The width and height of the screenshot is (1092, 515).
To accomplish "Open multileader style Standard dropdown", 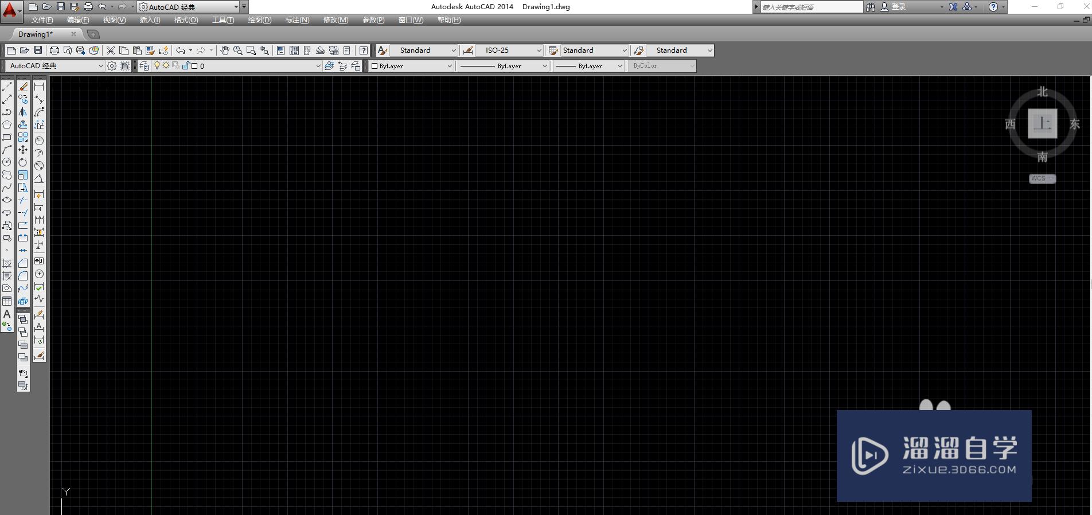I will [x=680, y=50].
